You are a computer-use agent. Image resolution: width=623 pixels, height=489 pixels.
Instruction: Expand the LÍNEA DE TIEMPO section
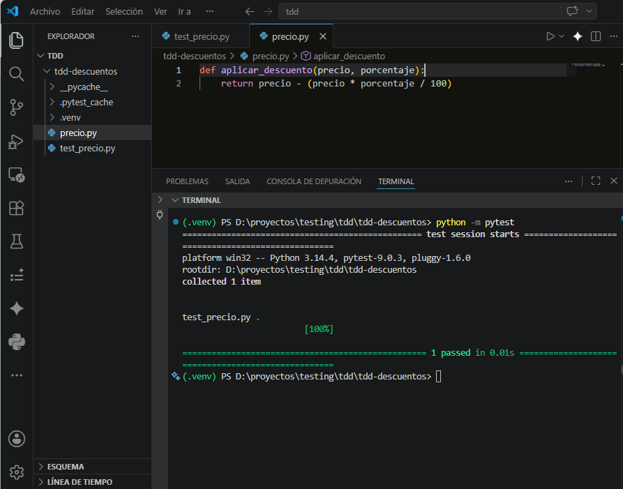(x=92, y=482)
